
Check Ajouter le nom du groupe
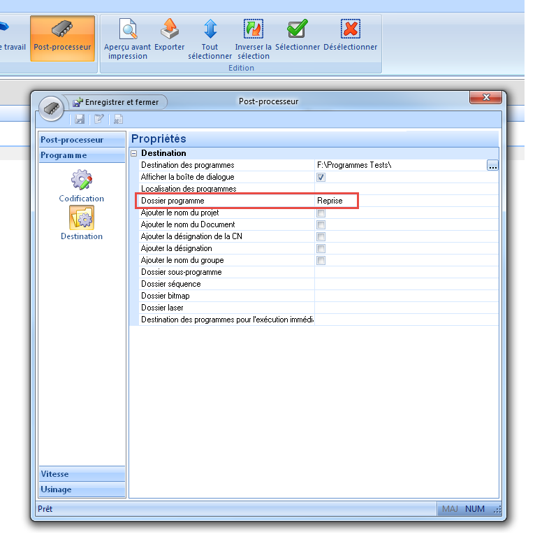pyautogui.click(x=321, y=260)
